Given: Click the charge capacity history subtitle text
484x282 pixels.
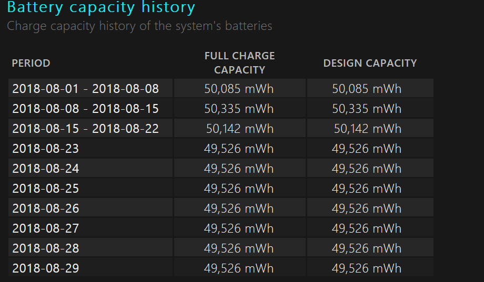Looking at the screenshot, I should point(139,26).
